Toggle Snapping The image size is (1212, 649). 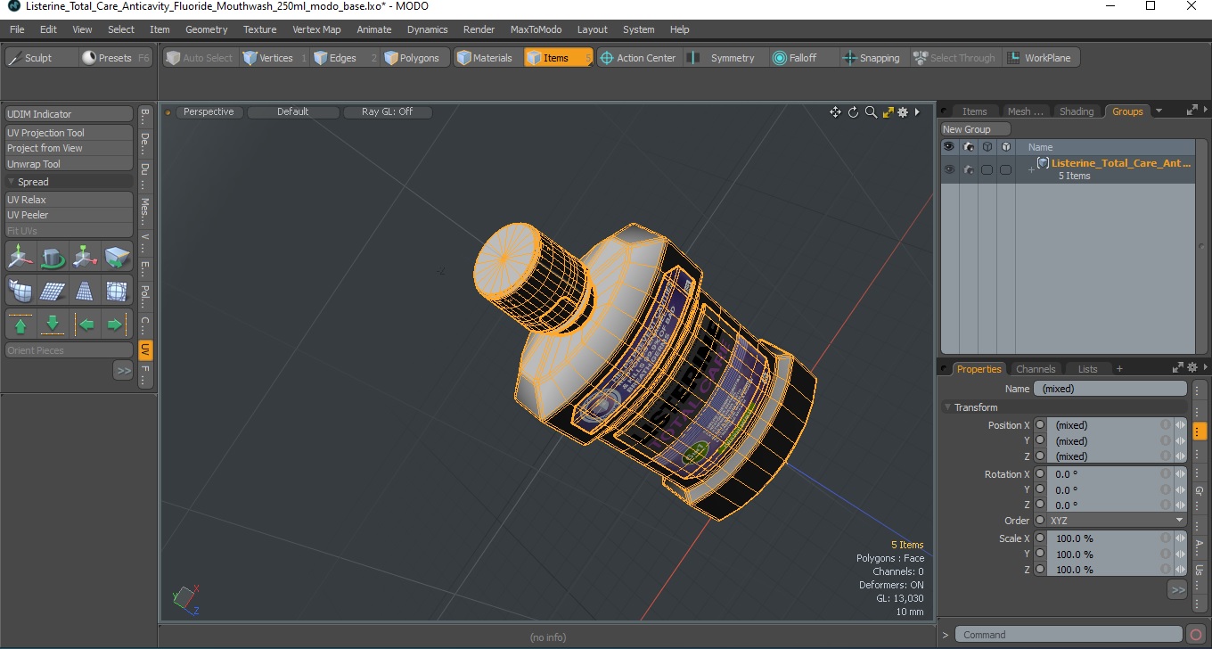[x=872, y=58]
